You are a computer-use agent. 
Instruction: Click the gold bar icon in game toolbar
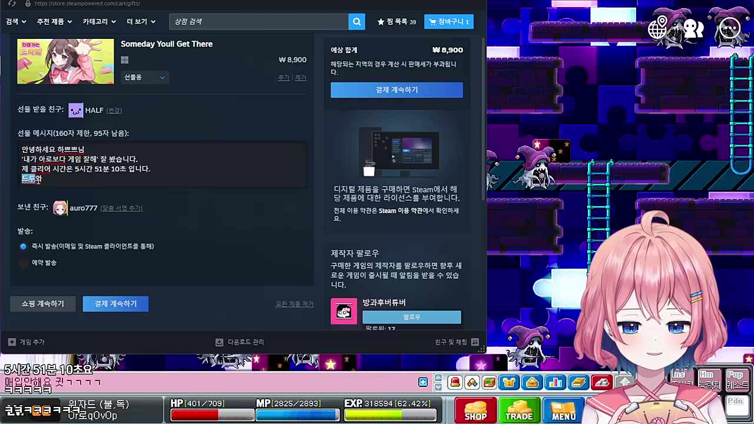(x=578, y=383)
